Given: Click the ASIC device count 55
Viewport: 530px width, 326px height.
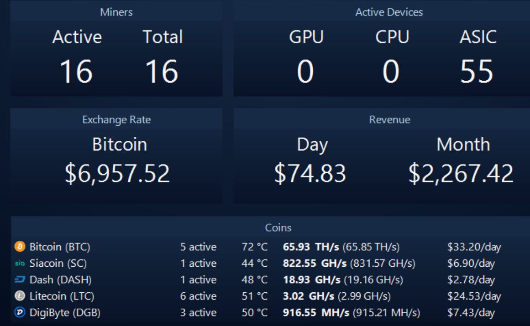Looking at the screenshot, I should (x=477, y=72).
